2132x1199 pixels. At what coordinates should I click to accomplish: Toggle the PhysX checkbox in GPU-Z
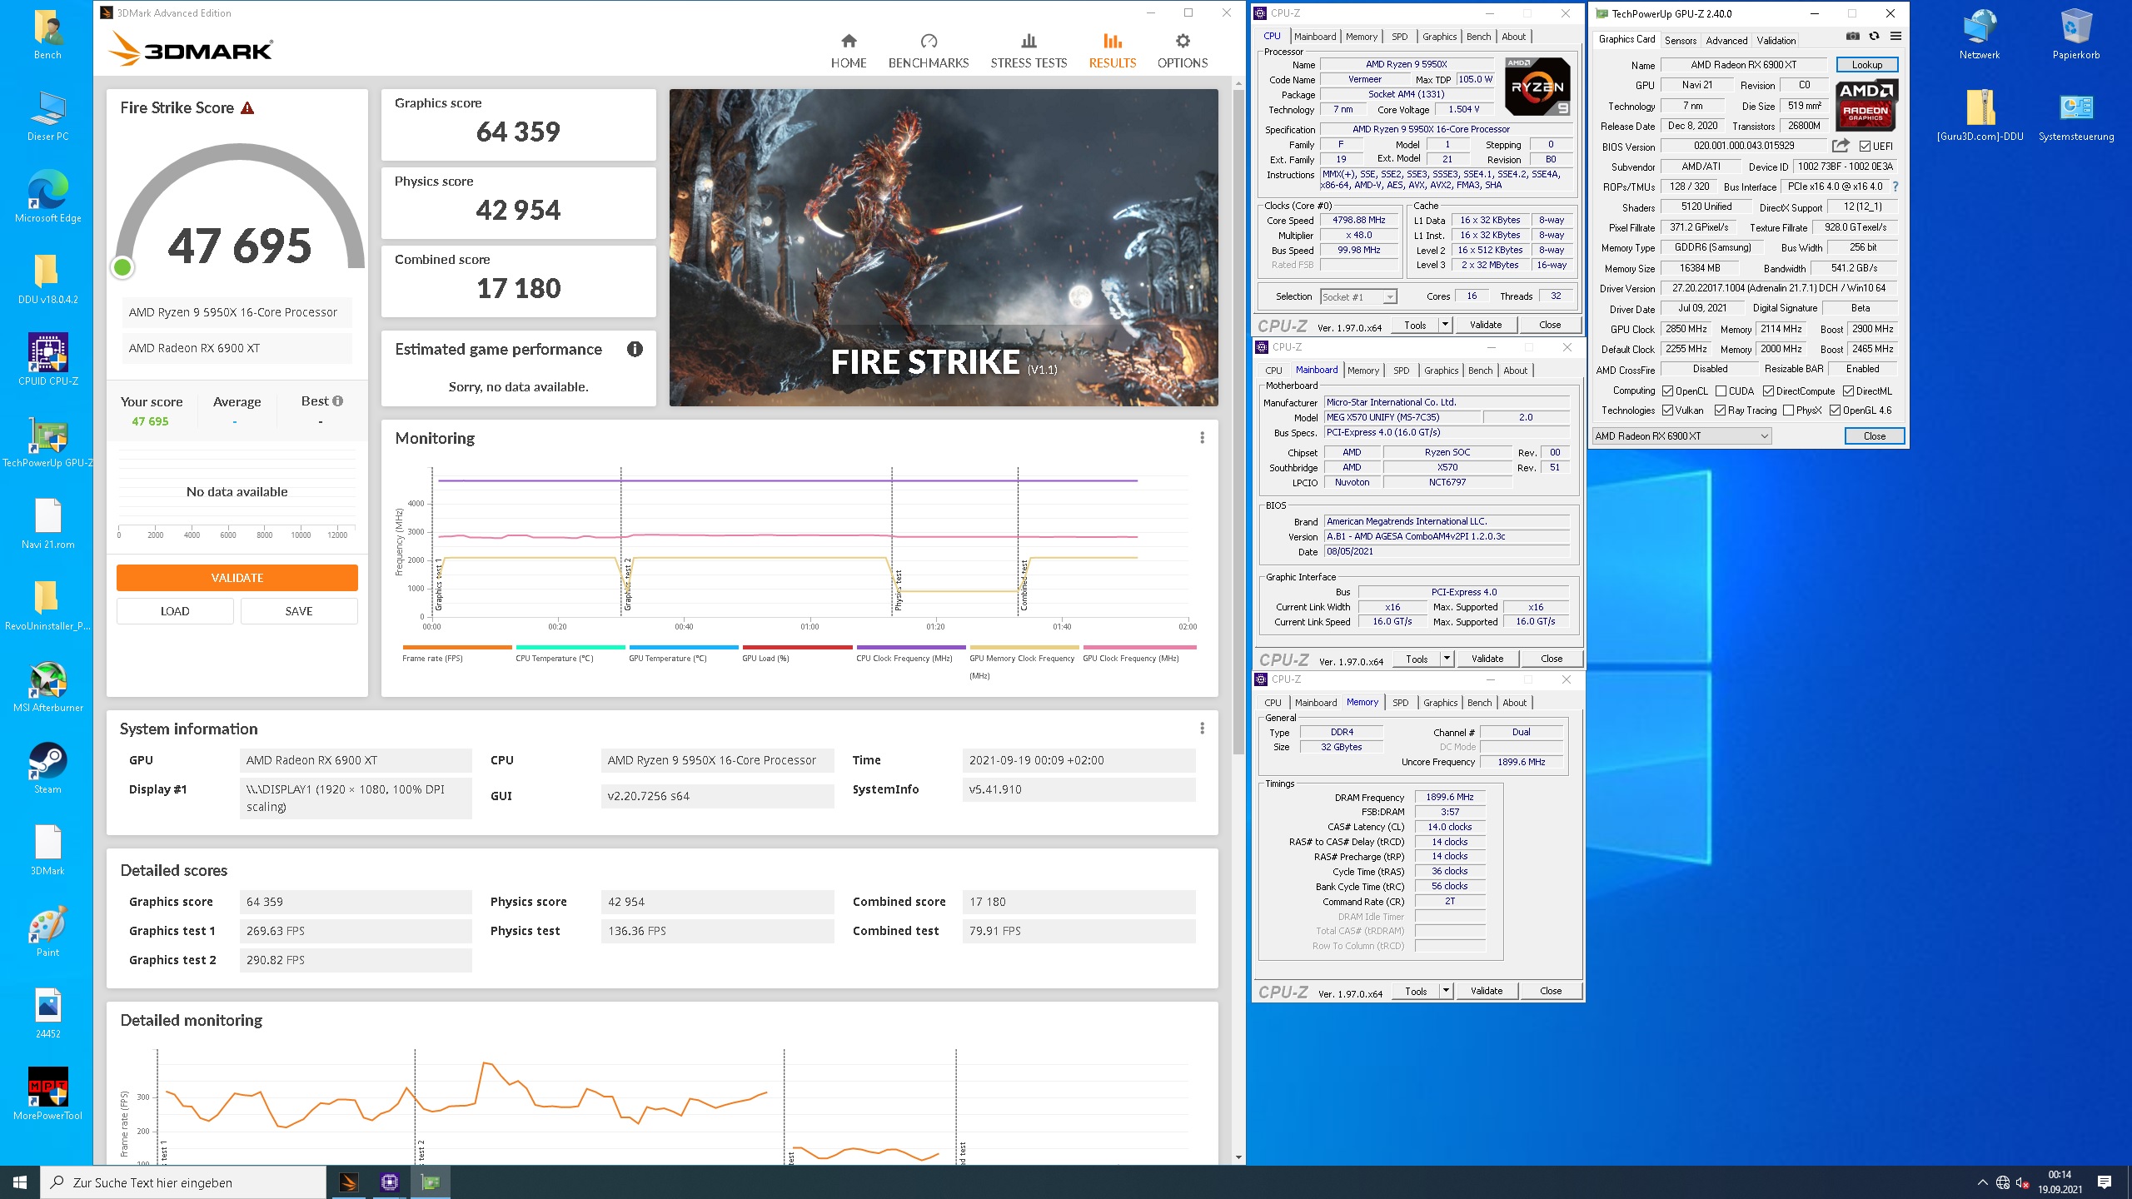[1788, 410]
